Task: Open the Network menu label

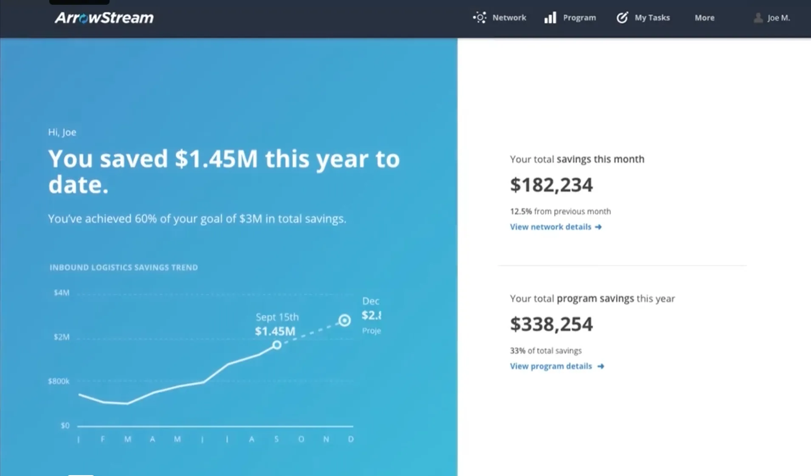Action: click(509, 18)
